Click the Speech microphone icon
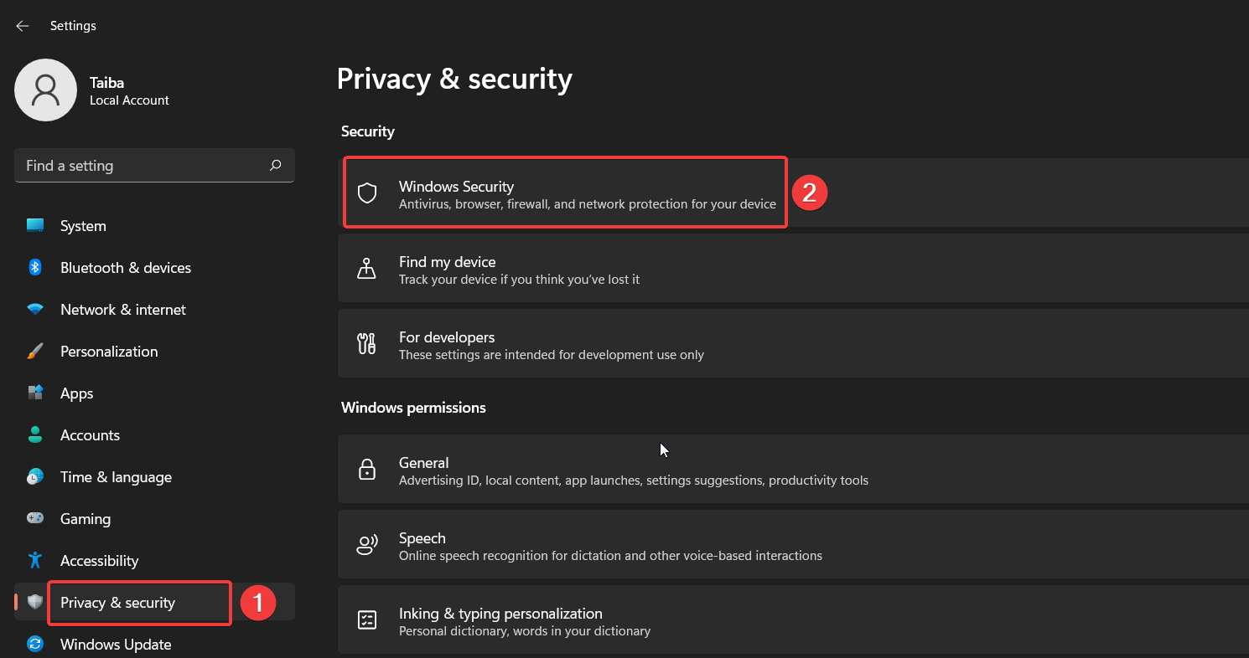The height and width of the screenshot is (658, 1249). (x=366, y=544)
